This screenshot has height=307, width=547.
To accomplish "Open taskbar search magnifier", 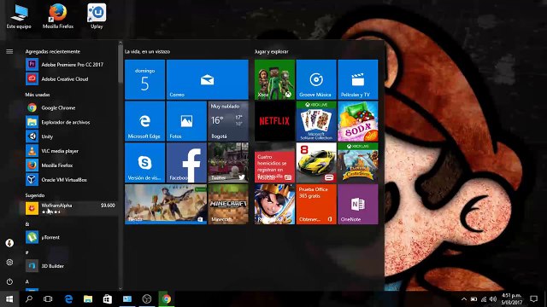I will coord(29,299).
